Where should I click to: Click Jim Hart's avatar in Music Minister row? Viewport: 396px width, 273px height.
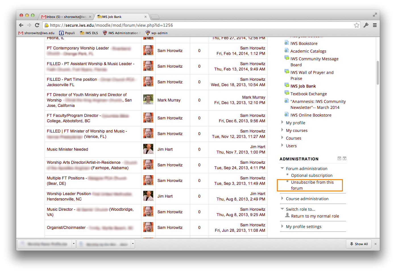(x=148, y=149)
